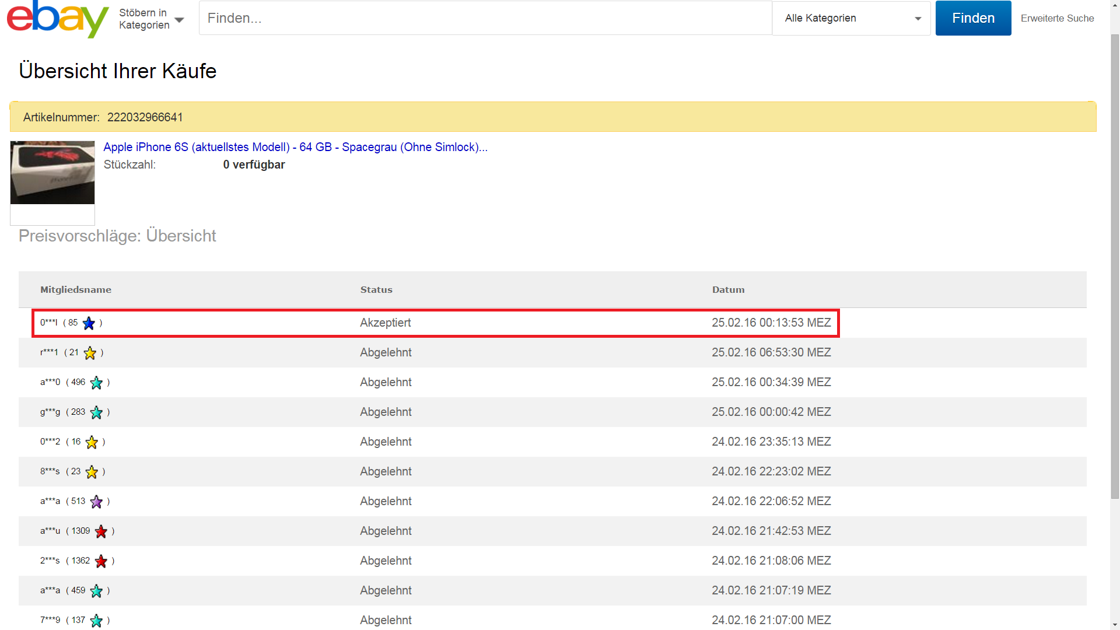Click date 24.02.16 22:06:52 MEZ
Image resolution: width=1120 pixels, height=630 pixels.
coord(771,501)
